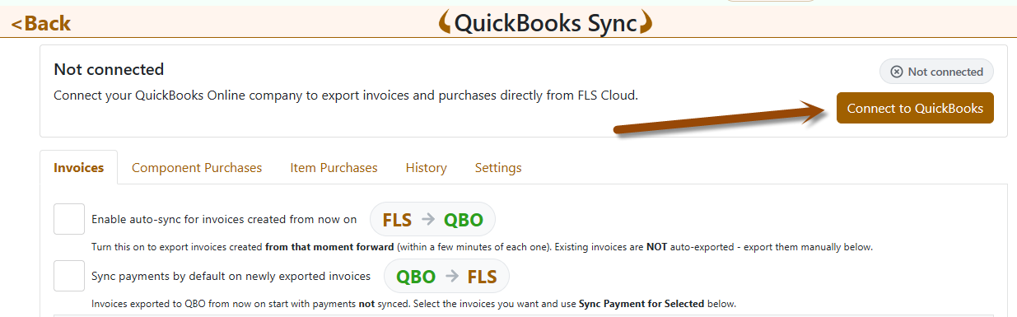Click the right crescent beside QuickBooks Sync title

click(x=646, y=23)
